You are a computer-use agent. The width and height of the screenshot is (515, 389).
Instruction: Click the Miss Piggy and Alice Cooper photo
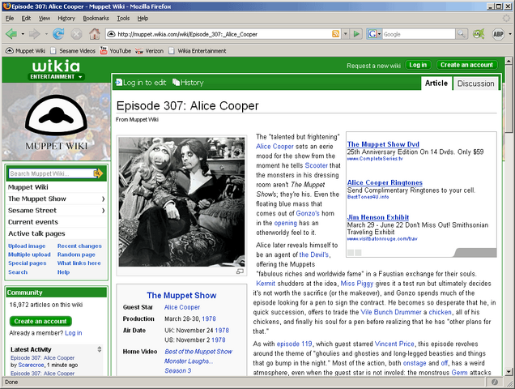point(181,202)
